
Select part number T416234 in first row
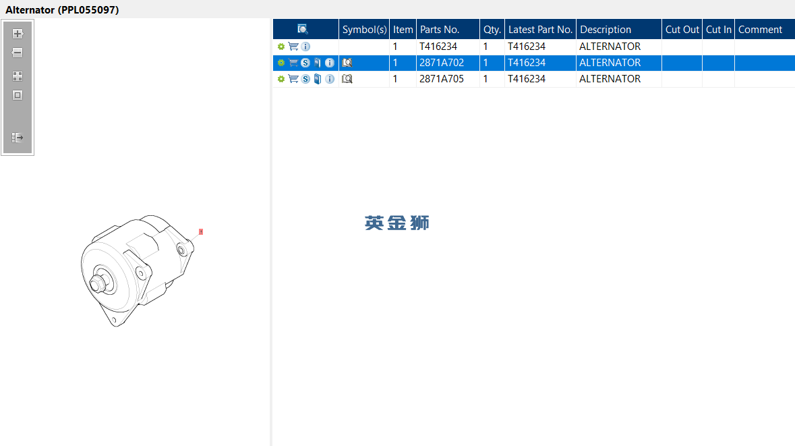[438, 47]
